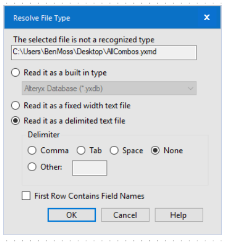
Task: Select "Read it as a built in type"
Action: 15,72
